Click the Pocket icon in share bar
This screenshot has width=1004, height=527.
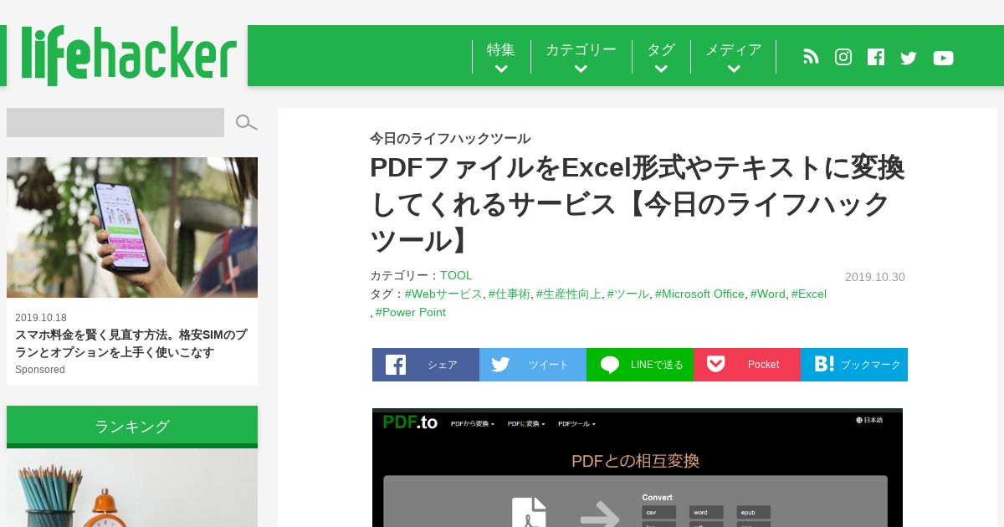715,364
